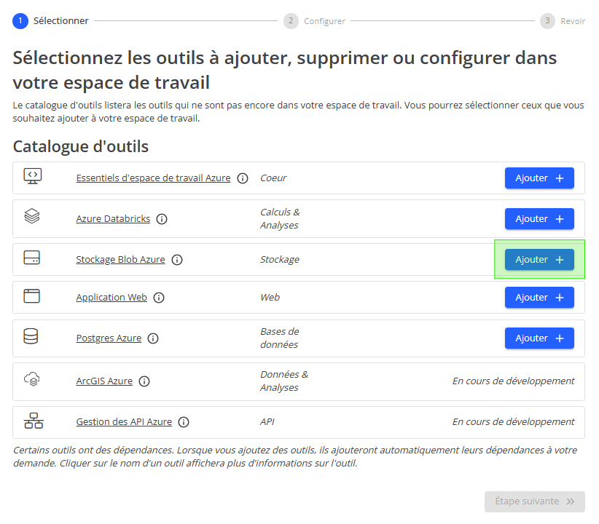Screen dimensions: 599x524
Task: Click the Gestion des API network icon
Action: point(33,420)
